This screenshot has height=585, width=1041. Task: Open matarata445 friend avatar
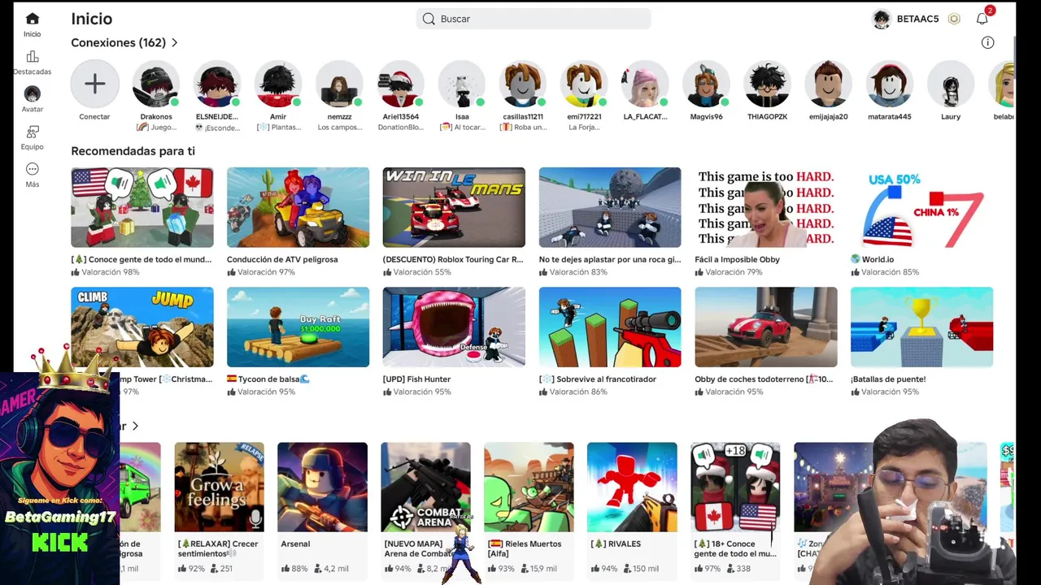click(890, 84)
